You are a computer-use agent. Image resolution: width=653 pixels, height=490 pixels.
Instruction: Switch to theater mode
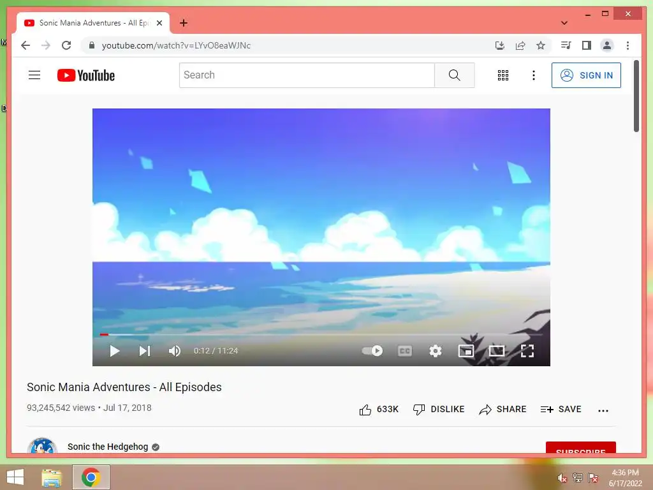click(496, 351)
